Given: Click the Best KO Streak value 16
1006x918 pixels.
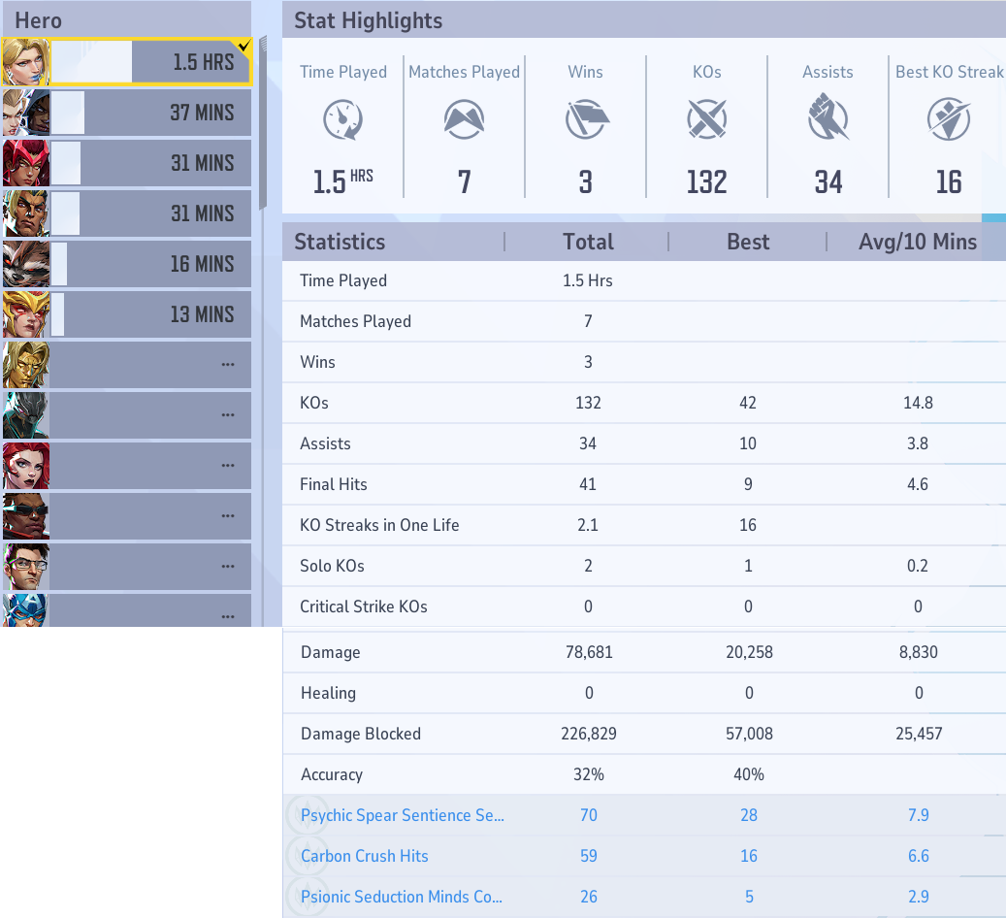Looking at the screenshot, I should [x=949, y=182].
